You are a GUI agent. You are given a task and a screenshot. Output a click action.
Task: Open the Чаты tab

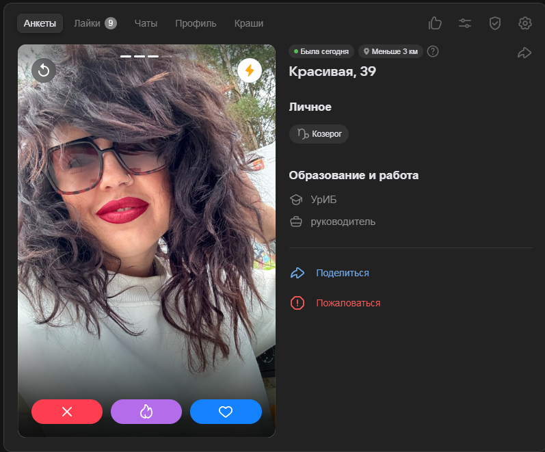(x=146, y=23)
